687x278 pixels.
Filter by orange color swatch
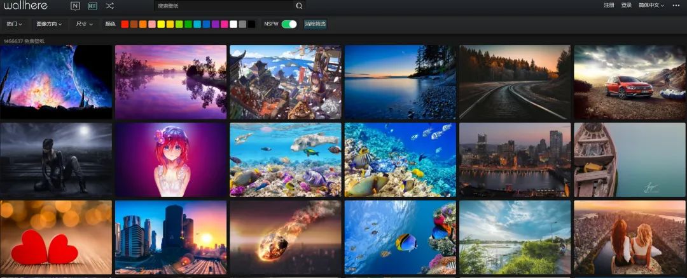coord(143,24)
